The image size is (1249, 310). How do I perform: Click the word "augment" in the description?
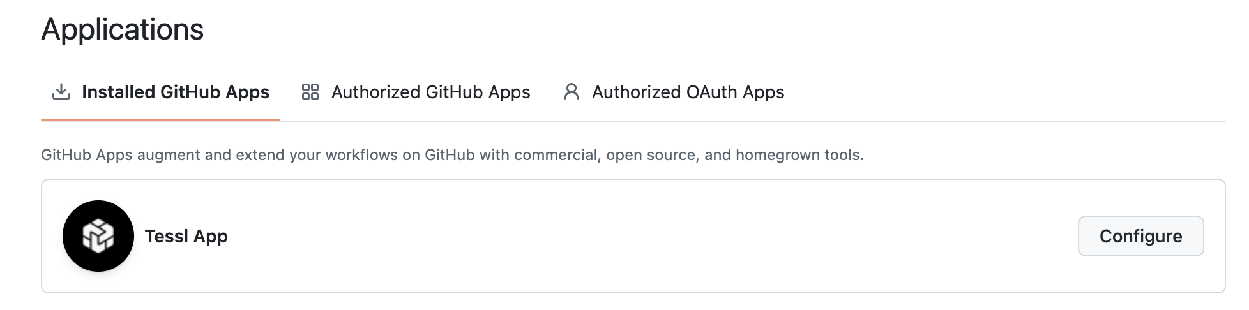click(x=169, y=155)
